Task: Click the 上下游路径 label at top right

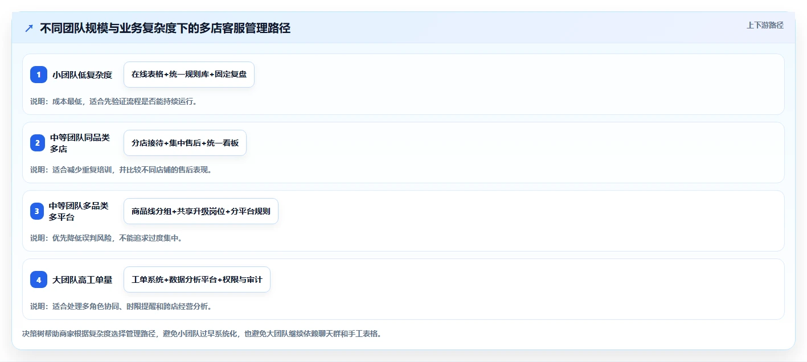Action: point(765,26)
